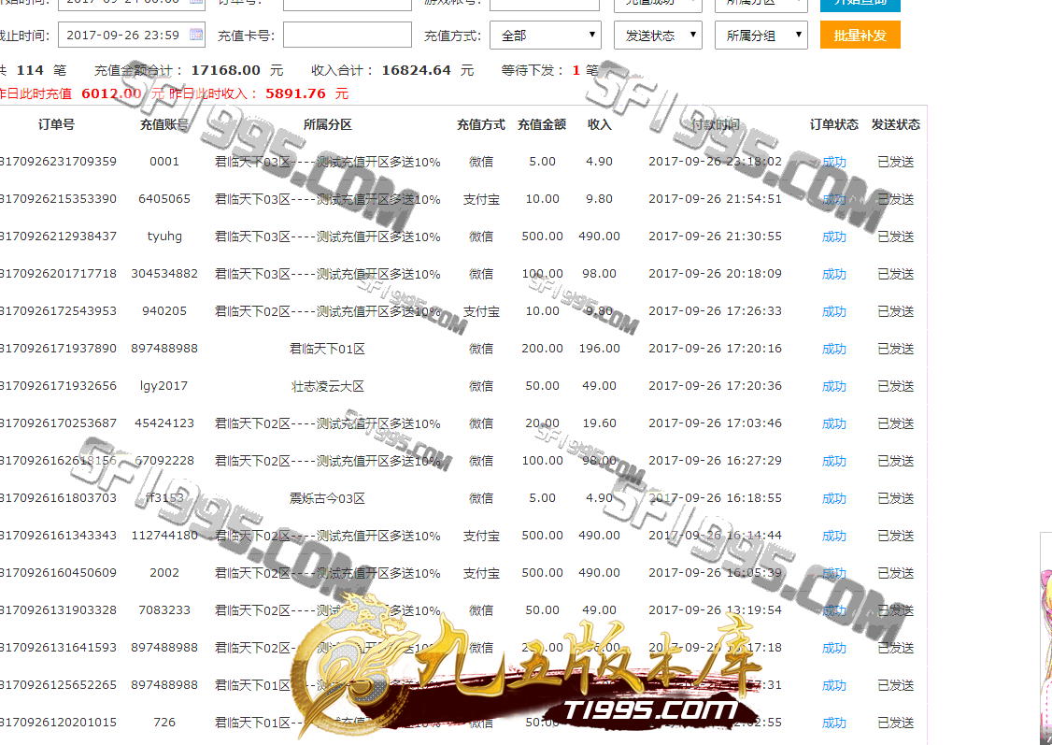Click 成功 link paid at 16:27:29
Image resolution: width=1052 pixels, height=745 pixels.
click(834, 461)
